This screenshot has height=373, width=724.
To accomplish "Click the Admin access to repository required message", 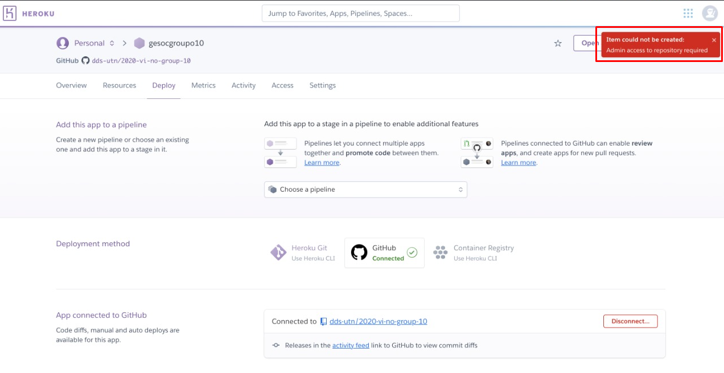I will point(657,50).
